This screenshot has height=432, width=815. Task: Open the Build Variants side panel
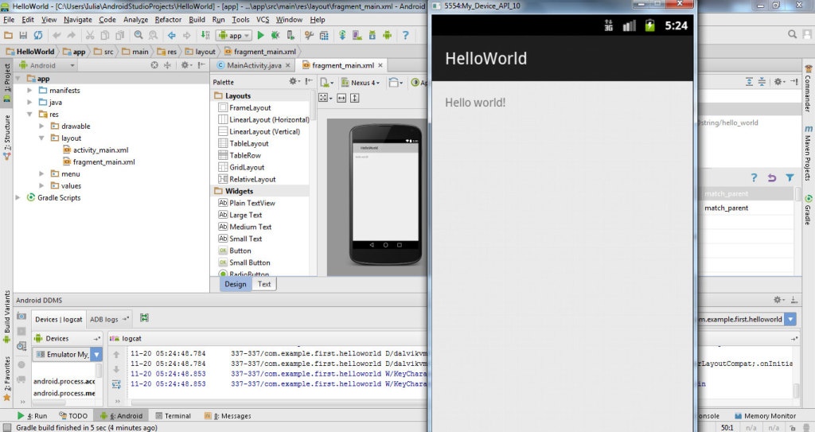6,317
